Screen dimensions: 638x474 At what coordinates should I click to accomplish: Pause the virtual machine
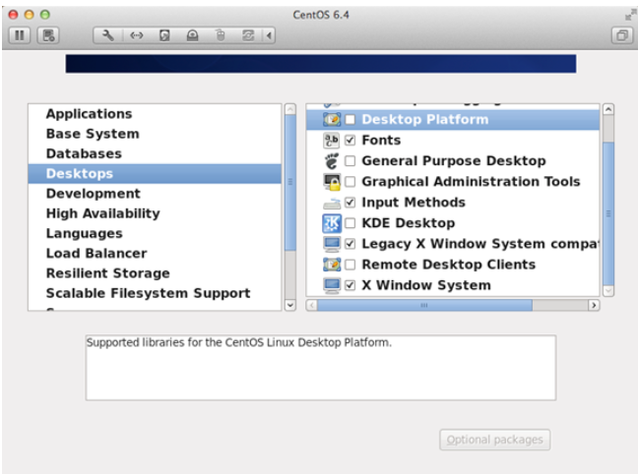click(x=20, y=35)
